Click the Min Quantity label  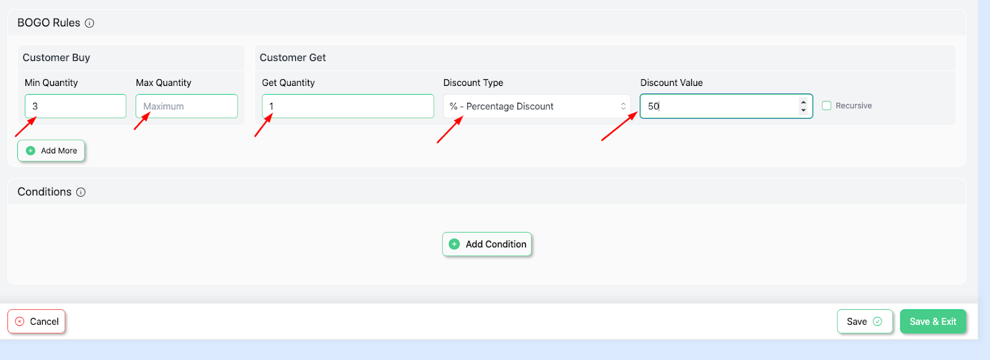[x=51, y=83]
